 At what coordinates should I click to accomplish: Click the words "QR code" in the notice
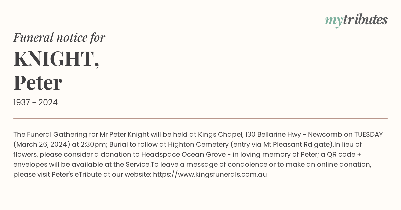[341, 154]
